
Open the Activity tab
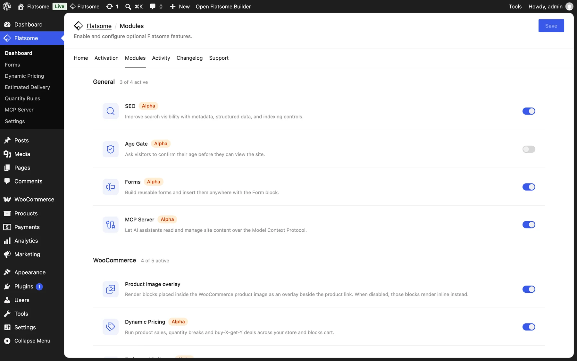(x=161, y=58)
